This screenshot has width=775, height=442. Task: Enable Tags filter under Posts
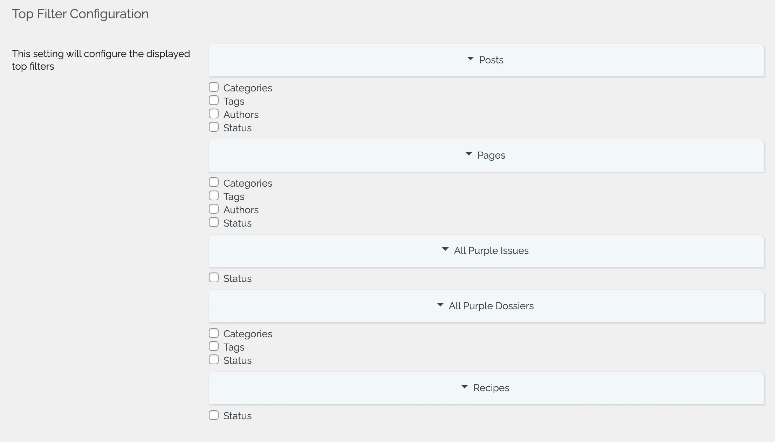(214, 100)
